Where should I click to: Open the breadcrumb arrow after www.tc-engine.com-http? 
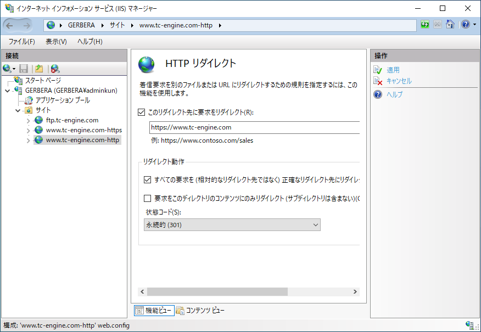pyautogui.click(x=220, y=25)
